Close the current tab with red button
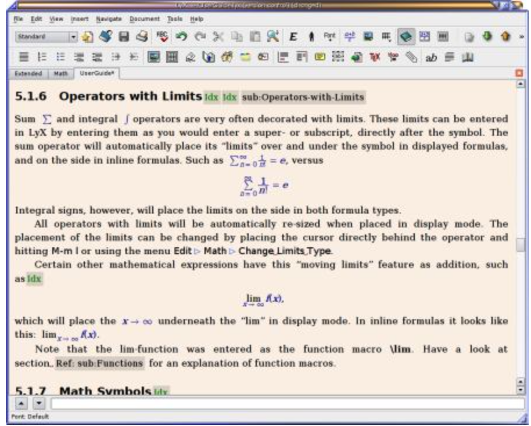Screen dimensions: 531x426 519,73
